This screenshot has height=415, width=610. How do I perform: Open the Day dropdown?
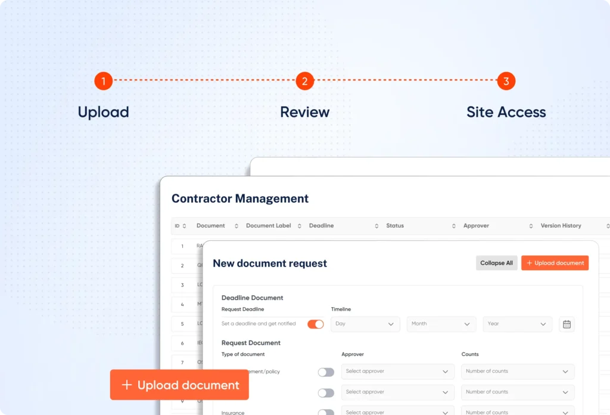pos(365,324)
